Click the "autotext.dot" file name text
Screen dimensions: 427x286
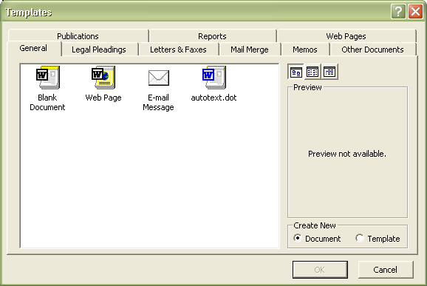[x=213, y=98]
